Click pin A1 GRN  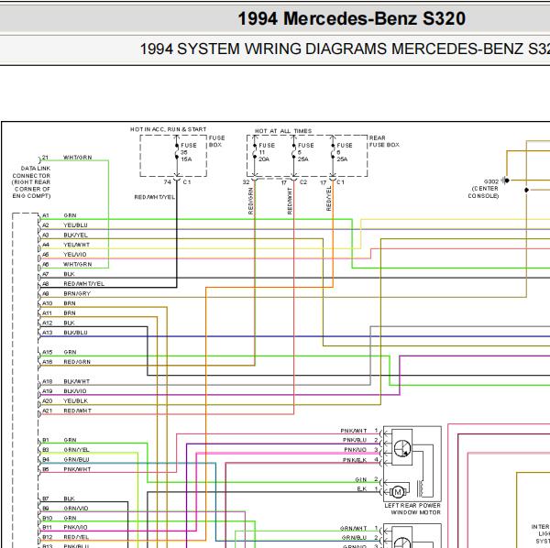(59, 215)
